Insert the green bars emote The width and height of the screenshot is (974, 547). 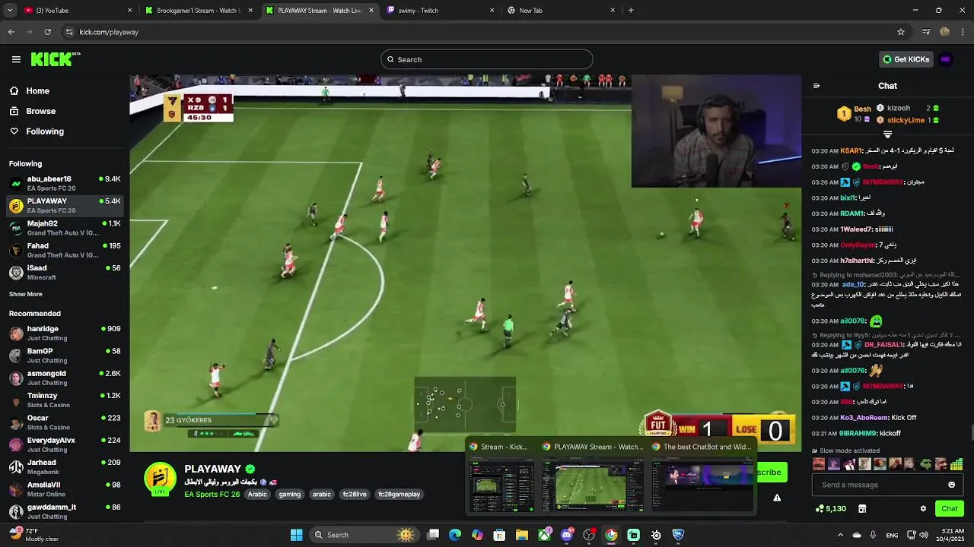956,463
